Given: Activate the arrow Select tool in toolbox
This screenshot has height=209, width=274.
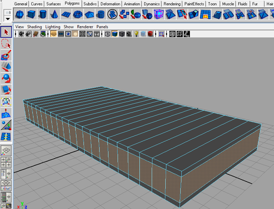Looking at the screenshot, I should coord(6,32).
